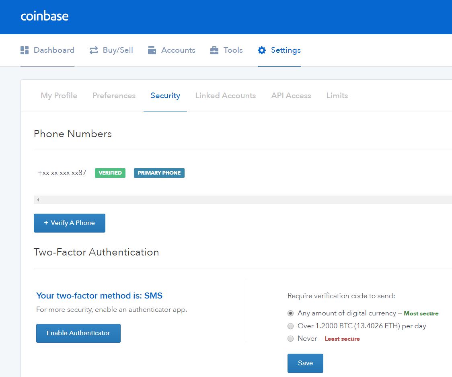Click the phone number ending in 87
Image resolution: width=452 pixels, height=377 pixels.
point(62,173)
